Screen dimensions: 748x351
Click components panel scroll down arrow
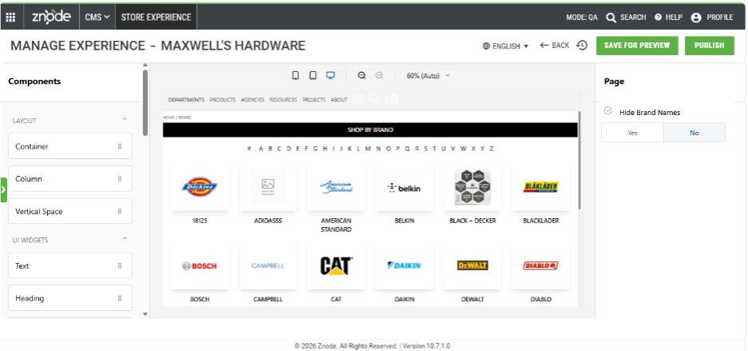[x=145, y=314]
